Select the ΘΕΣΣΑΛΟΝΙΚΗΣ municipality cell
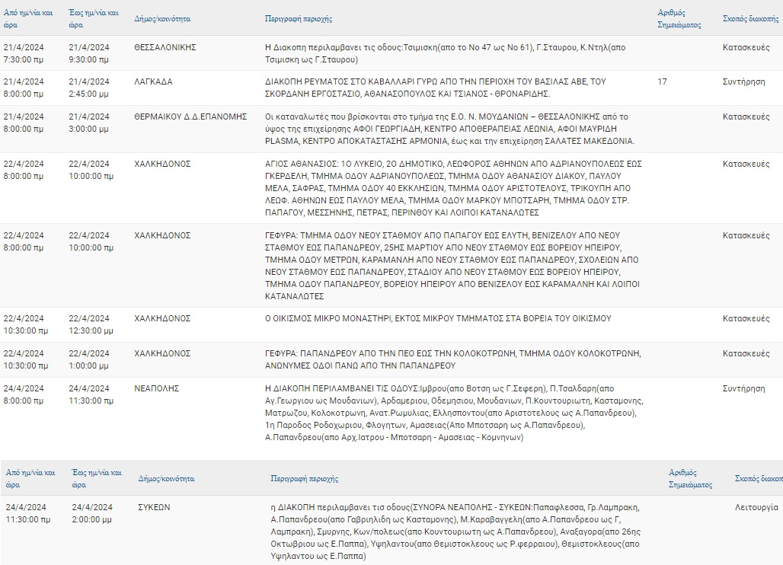The width and height of the screenshot is (783, 565). (165, 47)
